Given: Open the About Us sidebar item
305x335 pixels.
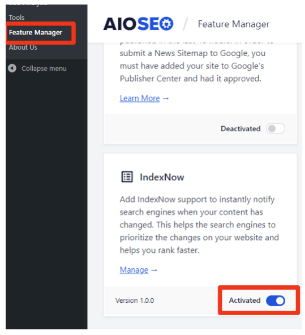Looking at the screenshot, I should (x=23, y=48).
